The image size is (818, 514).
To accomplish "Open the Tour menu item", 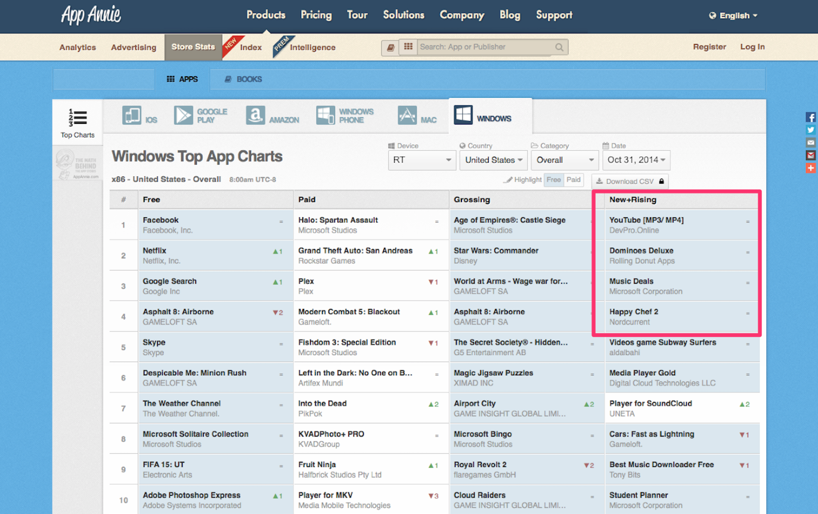I will click(x=357, y=15).
